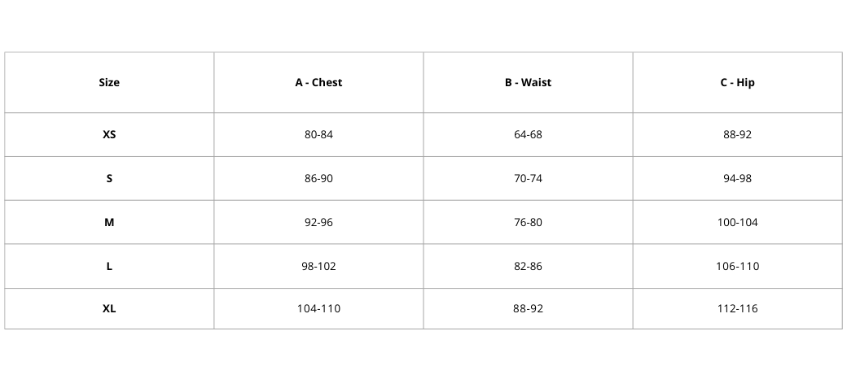
Task: Select the L size row label
Action: click(x=109, y=266)
